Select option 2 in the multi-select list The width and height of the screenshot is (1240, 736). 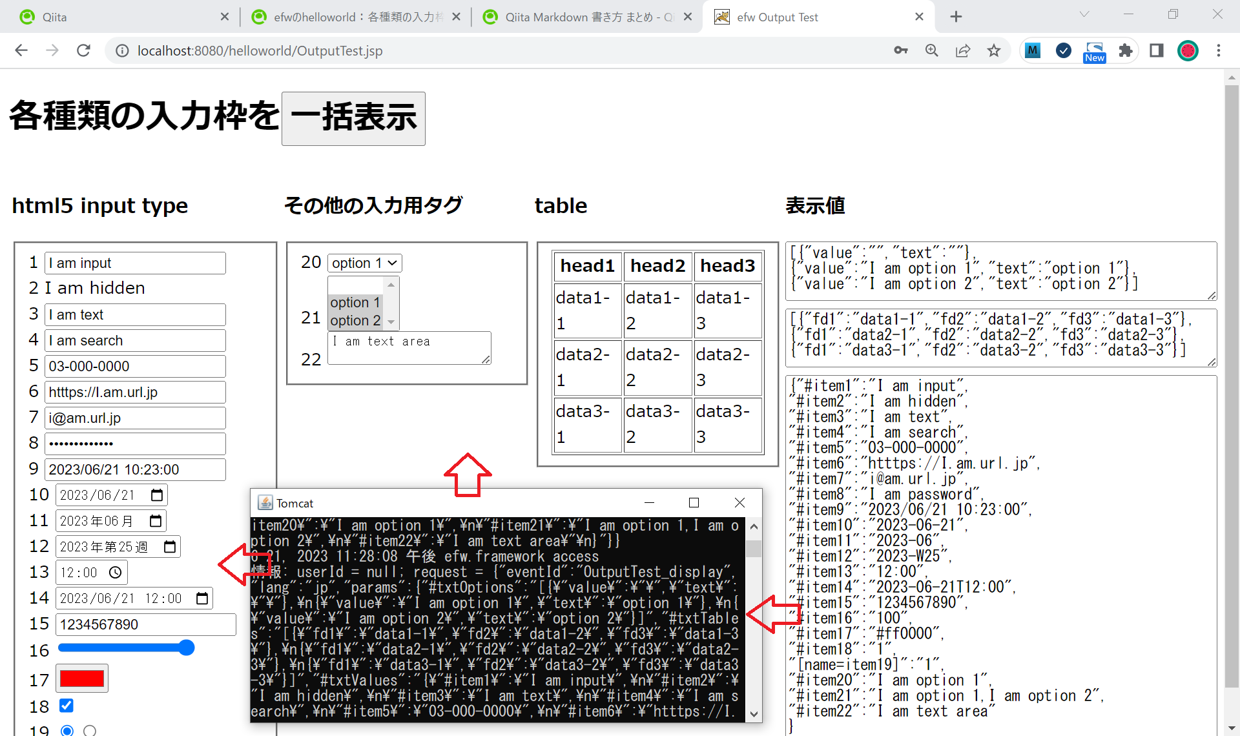(355, 320)
